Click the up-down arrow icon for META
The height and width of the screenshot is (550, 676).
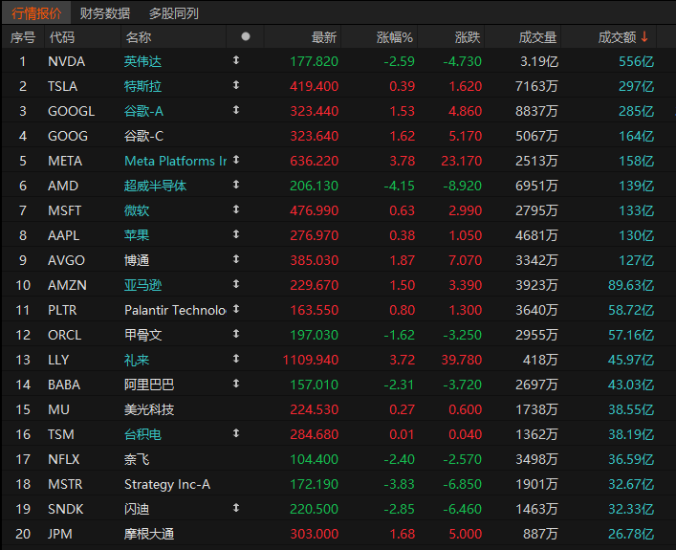click(x=236, y=160)
